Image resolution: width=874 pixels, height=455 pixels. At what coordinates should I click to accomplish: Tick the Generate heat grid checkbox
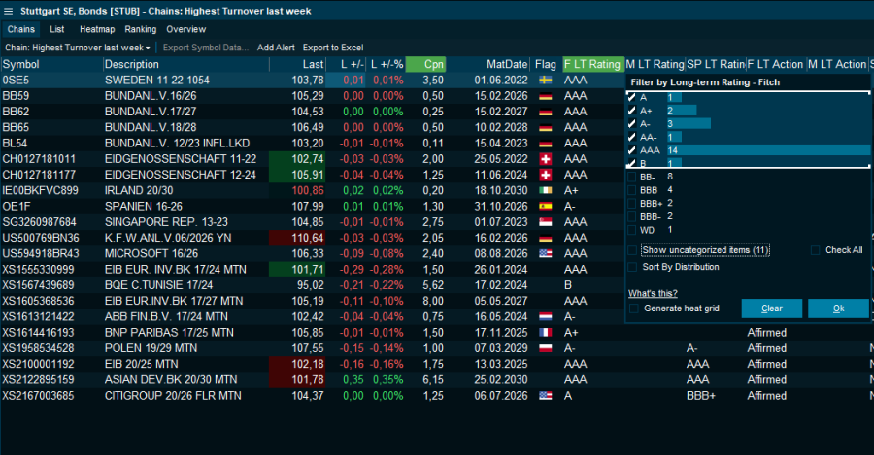[x=634, y=309]
